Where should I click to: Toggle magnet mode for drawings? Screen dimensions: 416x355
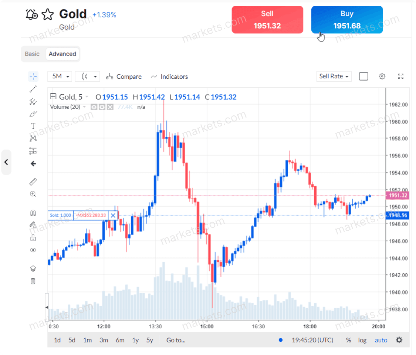[x=33, y=213]
